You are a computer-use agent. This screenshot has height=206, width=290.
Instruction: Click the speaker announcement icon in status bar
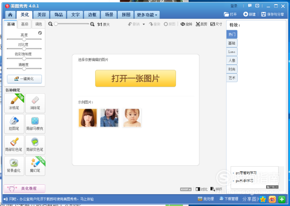pos(5,199)
